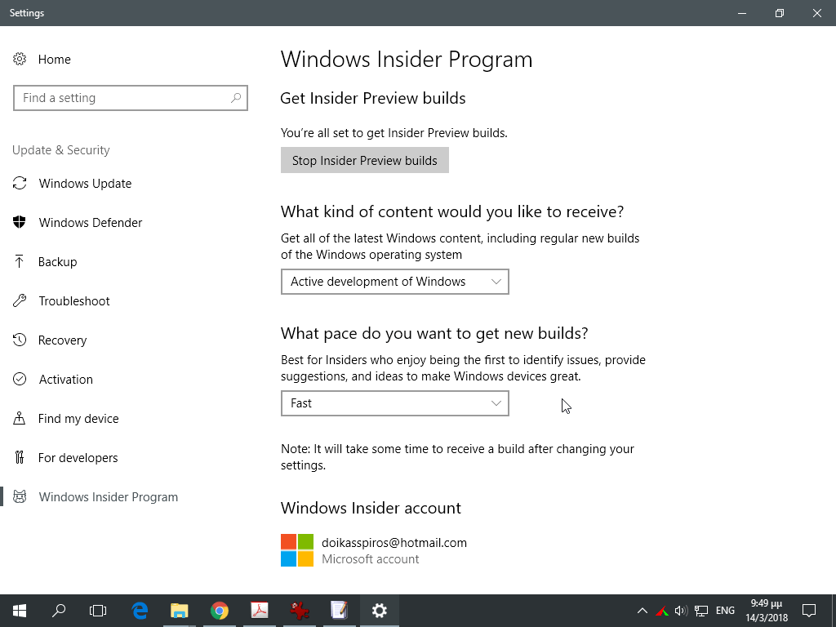Close the Settings window
Screen dimensions: 836x627
[816, 13]
